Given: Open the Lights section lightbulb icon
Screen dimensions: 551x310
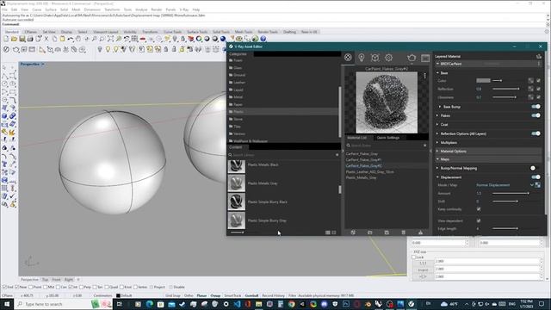Looking at the screenshot, I should [362, 58].
